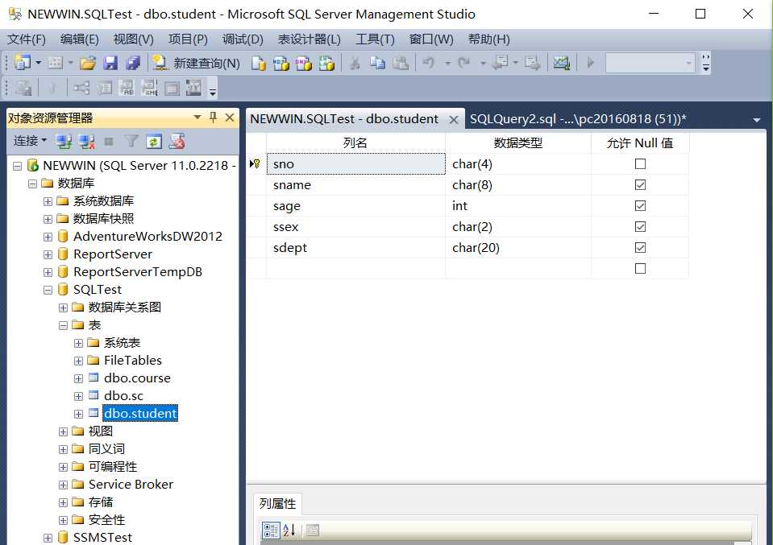
Task: Close the 对象资源管理器 panel
Action: click(229, 118)
